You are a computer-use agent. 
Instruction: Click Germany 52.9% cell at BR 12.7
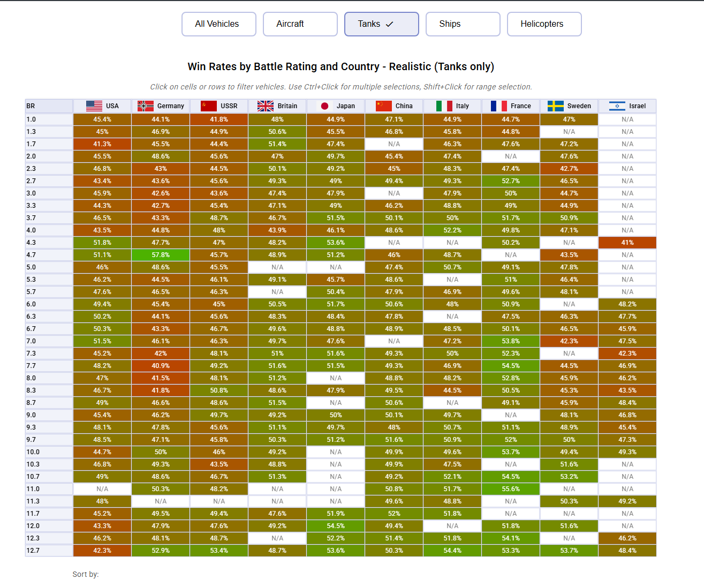coord(161,551)
